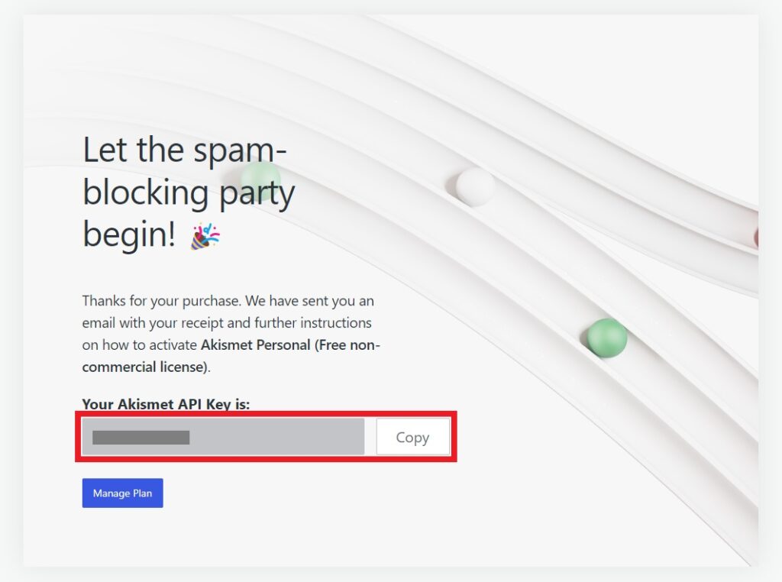Click the faded green ball behind the heading

(x=261, y=181)
